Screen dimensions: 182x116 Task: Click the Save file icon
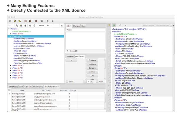coord(26,21)
